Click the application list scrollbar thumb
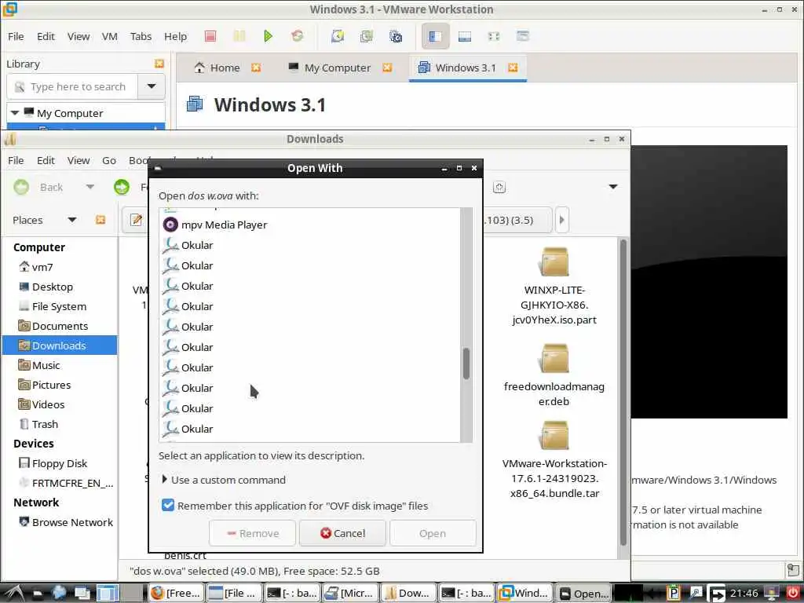 466,364
